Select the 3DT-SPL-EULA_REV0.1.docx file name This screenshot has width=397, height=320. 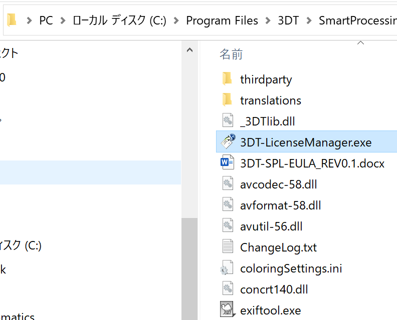click(x=312, y=163)
